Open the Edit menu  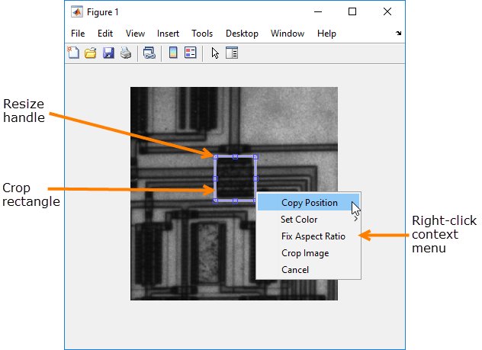[105, 34]
